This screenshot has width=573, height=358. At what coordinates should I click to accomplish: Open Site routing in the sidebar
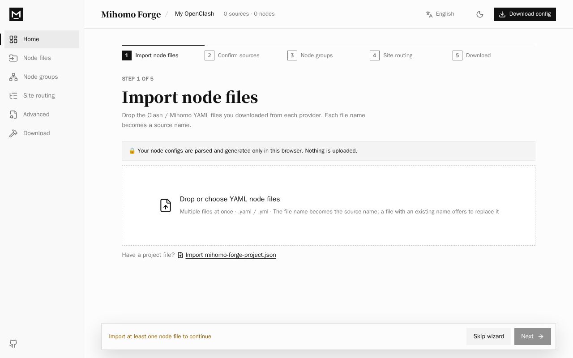[x=42, y=96]
